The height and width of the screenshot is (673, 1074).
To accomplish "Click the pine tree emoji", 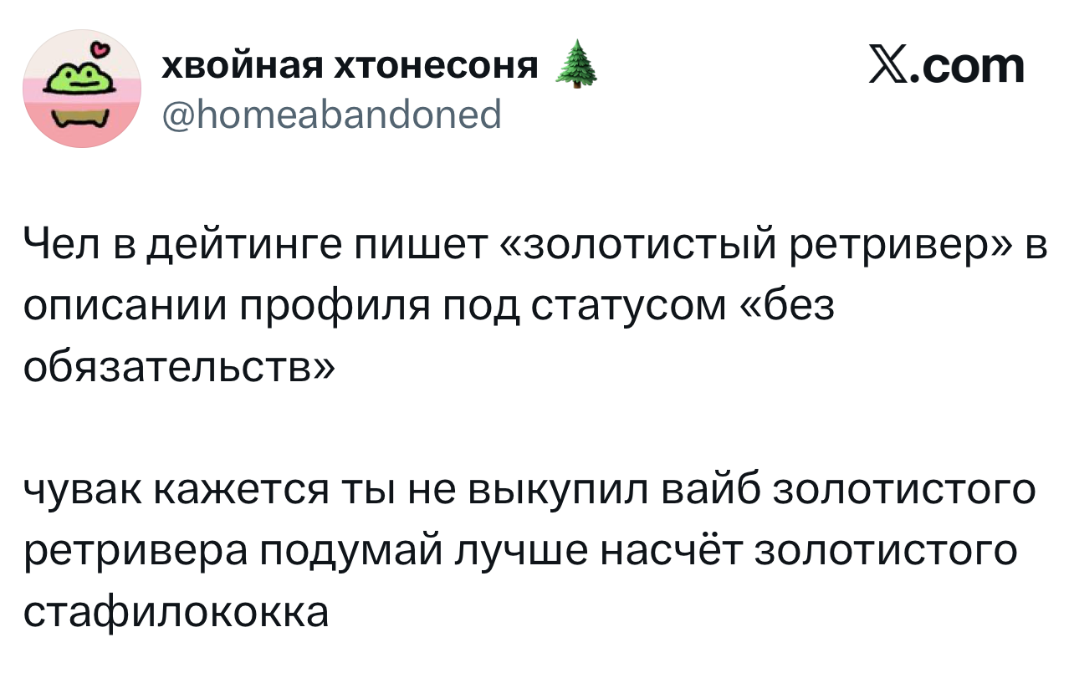I will pos(577,65).
